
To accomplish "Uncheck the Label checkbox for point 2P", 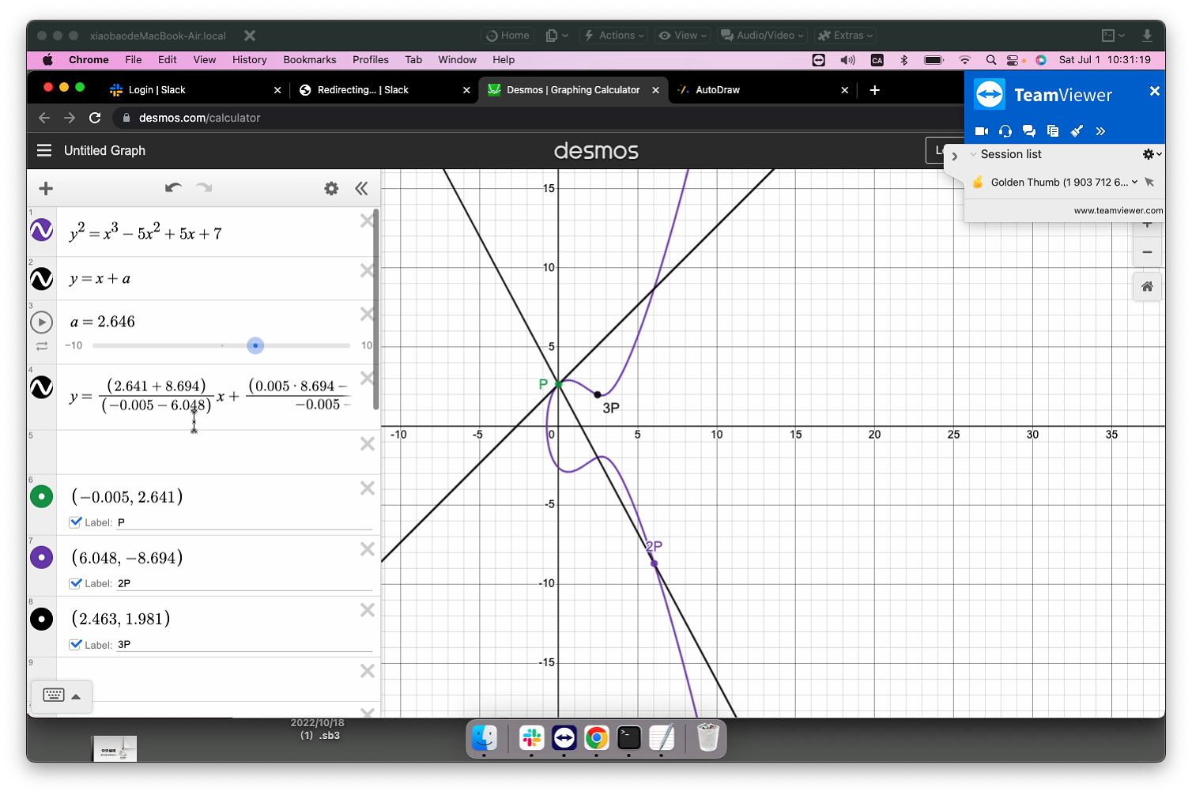I will coord(76,583).
